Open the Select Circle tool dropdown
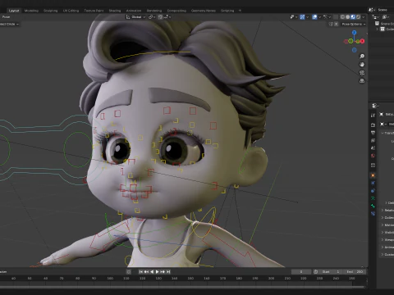Screen dimensions: 394x295 10,24
